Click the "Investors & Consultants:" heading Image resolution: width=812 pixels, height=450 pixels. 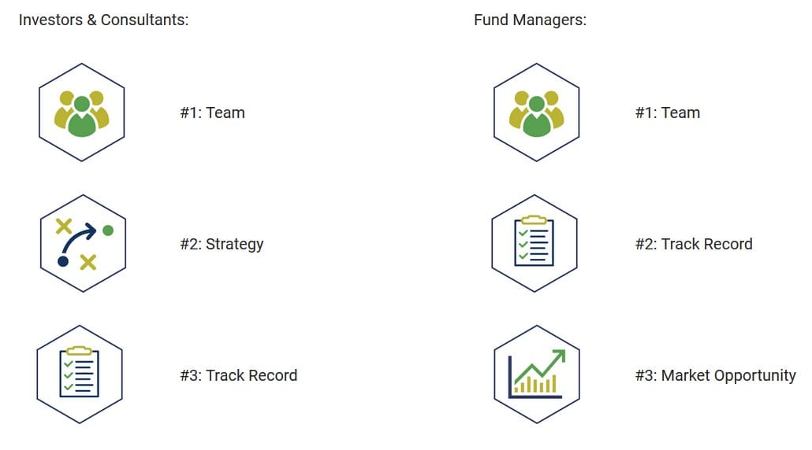click(x=103, y=20)
